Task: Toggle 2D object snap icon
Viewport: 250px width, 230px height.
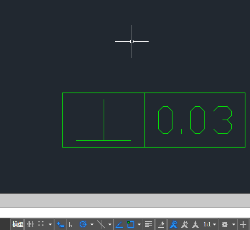Action: pos(131,224)
